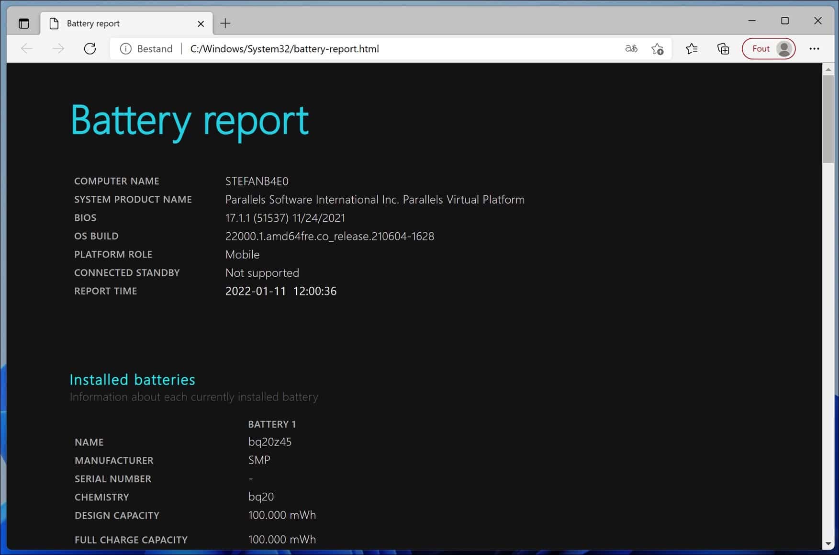The width and height of the screenshot is (839, 555).
Task: Open a new browser tab
Action: click(225, 23)
